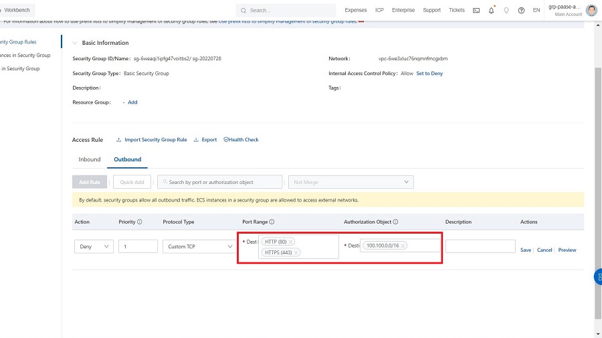
Task: Click the Priority info icon
Action: [139, 222]
